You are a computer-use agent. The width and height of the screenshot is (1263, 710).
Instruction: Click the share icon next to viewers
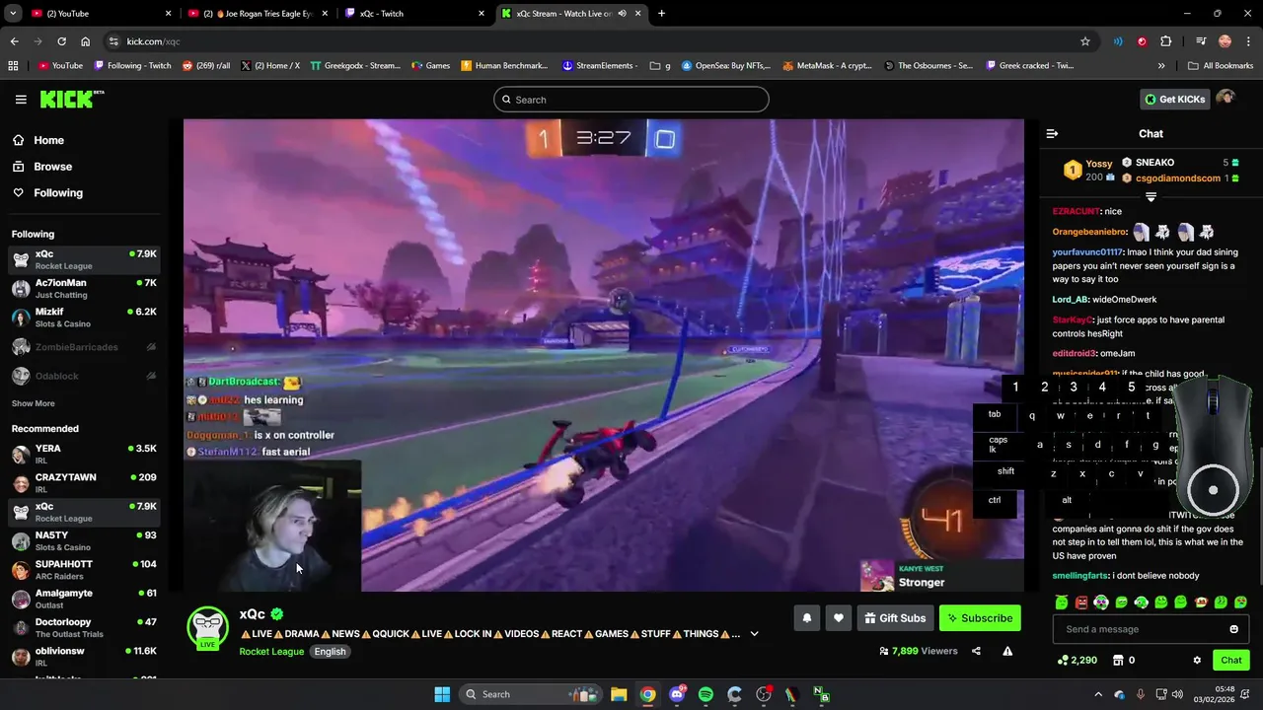(x=976, y=651)
